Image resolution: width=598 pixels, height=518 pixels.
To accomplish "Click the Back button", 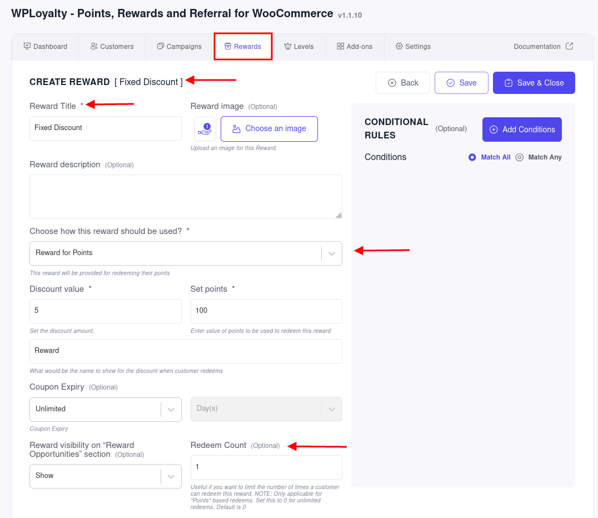I will point(403,83).
